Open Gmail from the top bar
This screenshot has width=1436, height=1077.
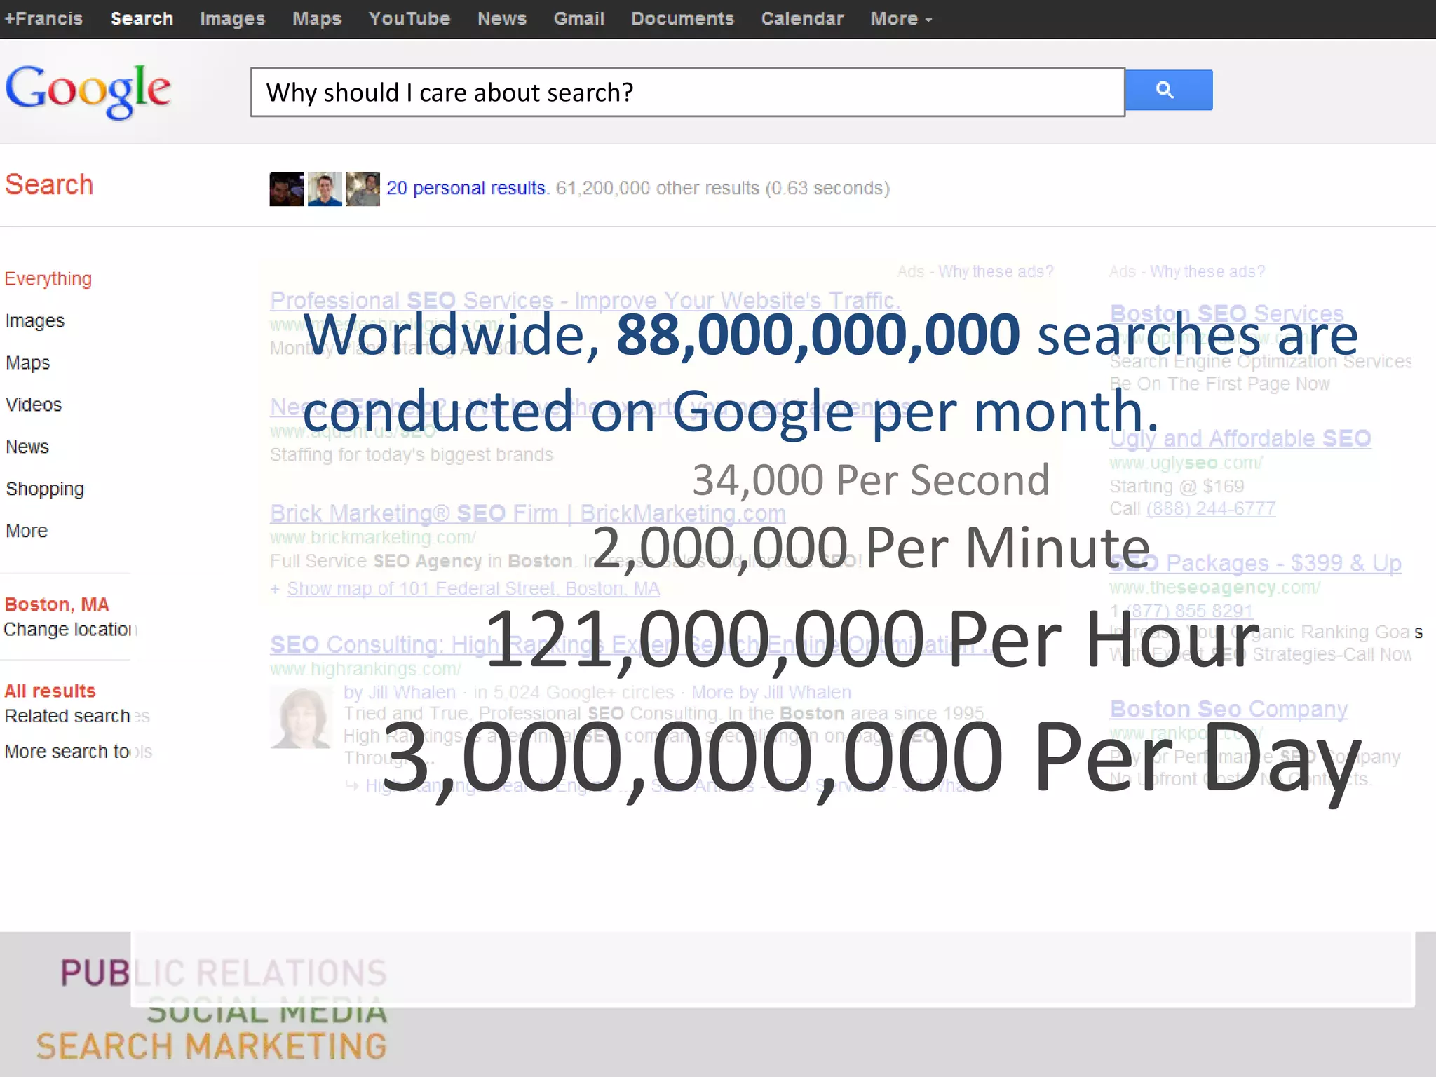579,19
